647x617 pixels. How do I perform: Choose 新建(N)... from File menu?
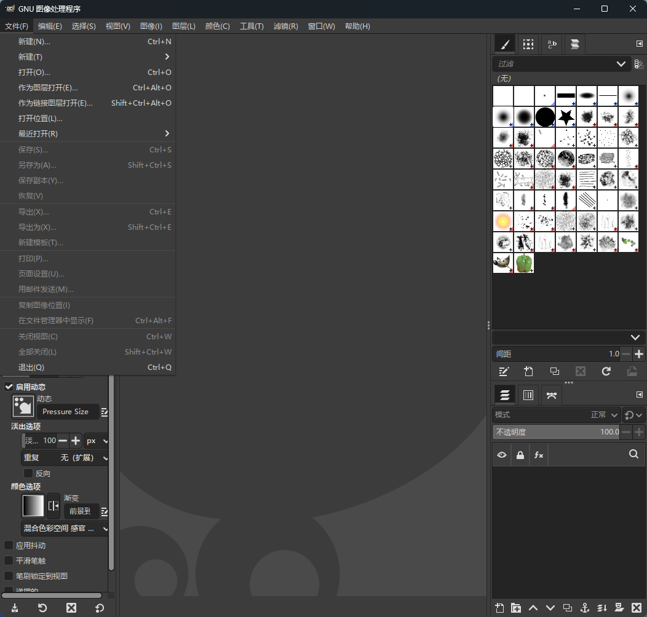88,42
